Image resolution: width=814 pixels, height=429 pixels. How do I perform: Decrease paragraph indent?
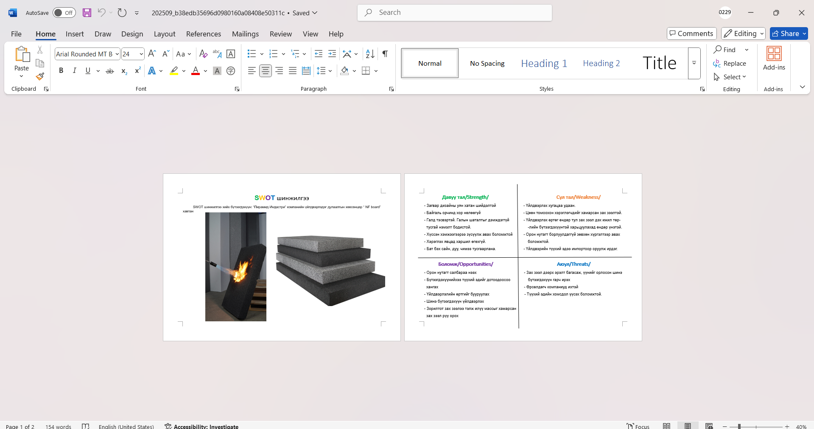tap(319, 54)
